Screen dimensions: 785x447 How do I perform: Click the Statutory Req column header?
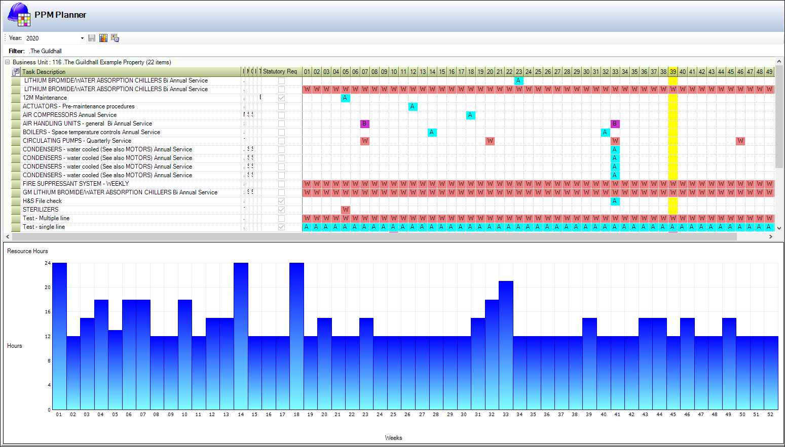[x=280, y=72]
